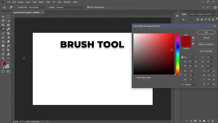The image size is (218, 123).
Task: Open the Filter menu
Action: (48, 2)
